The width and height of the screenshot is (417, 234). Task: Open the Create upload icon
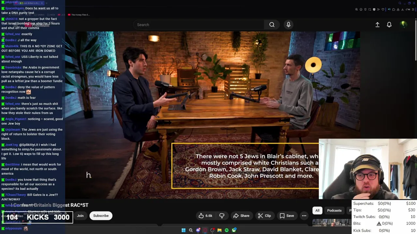click(377, 25)
